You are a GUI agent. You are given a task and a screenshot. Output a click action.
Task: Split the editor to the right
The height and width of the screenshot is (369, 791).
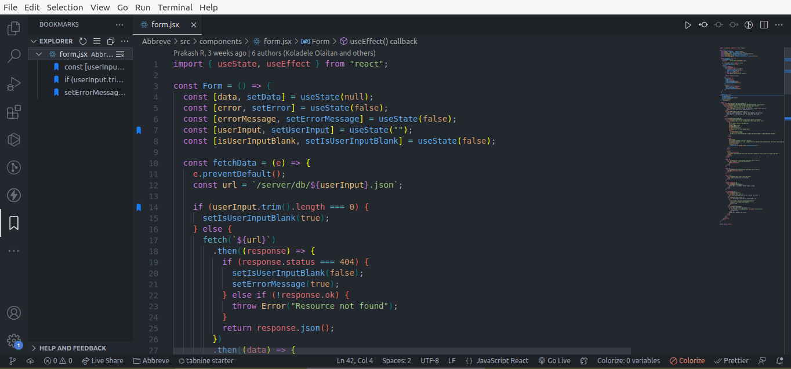tap(764, 25)
